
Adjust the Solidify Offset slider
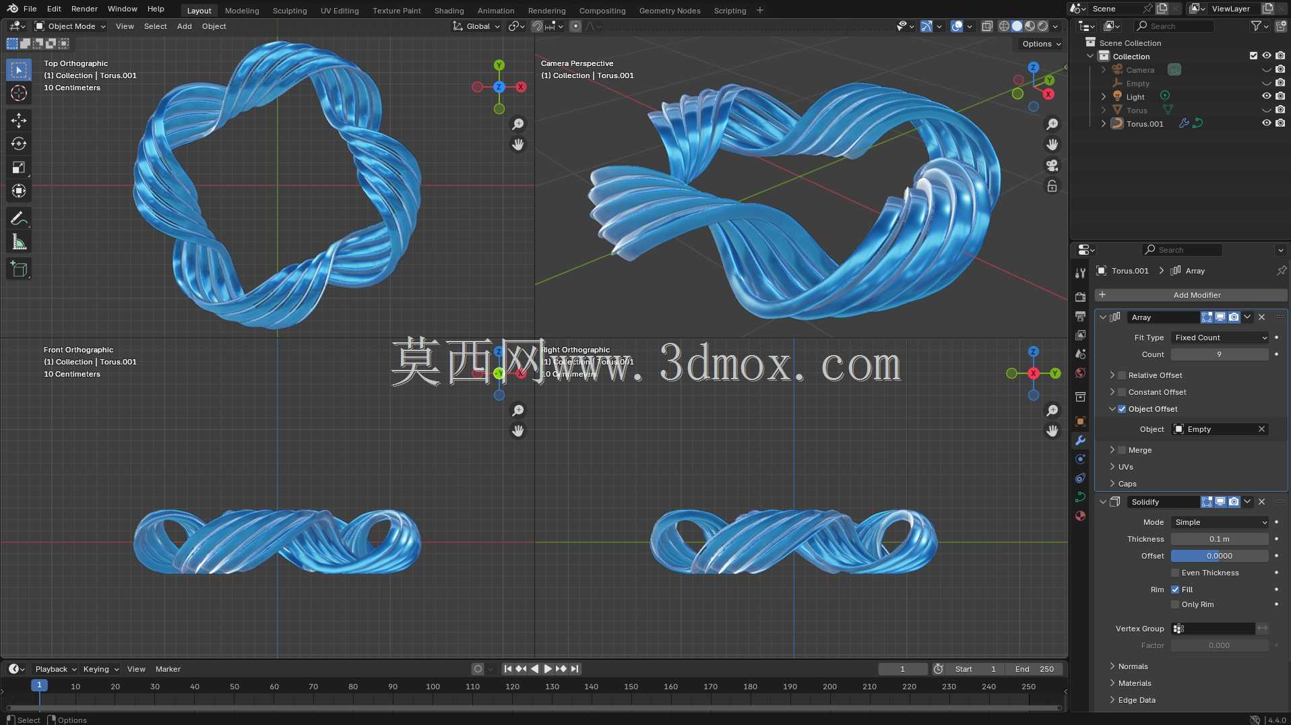(x=1220, y=556)
